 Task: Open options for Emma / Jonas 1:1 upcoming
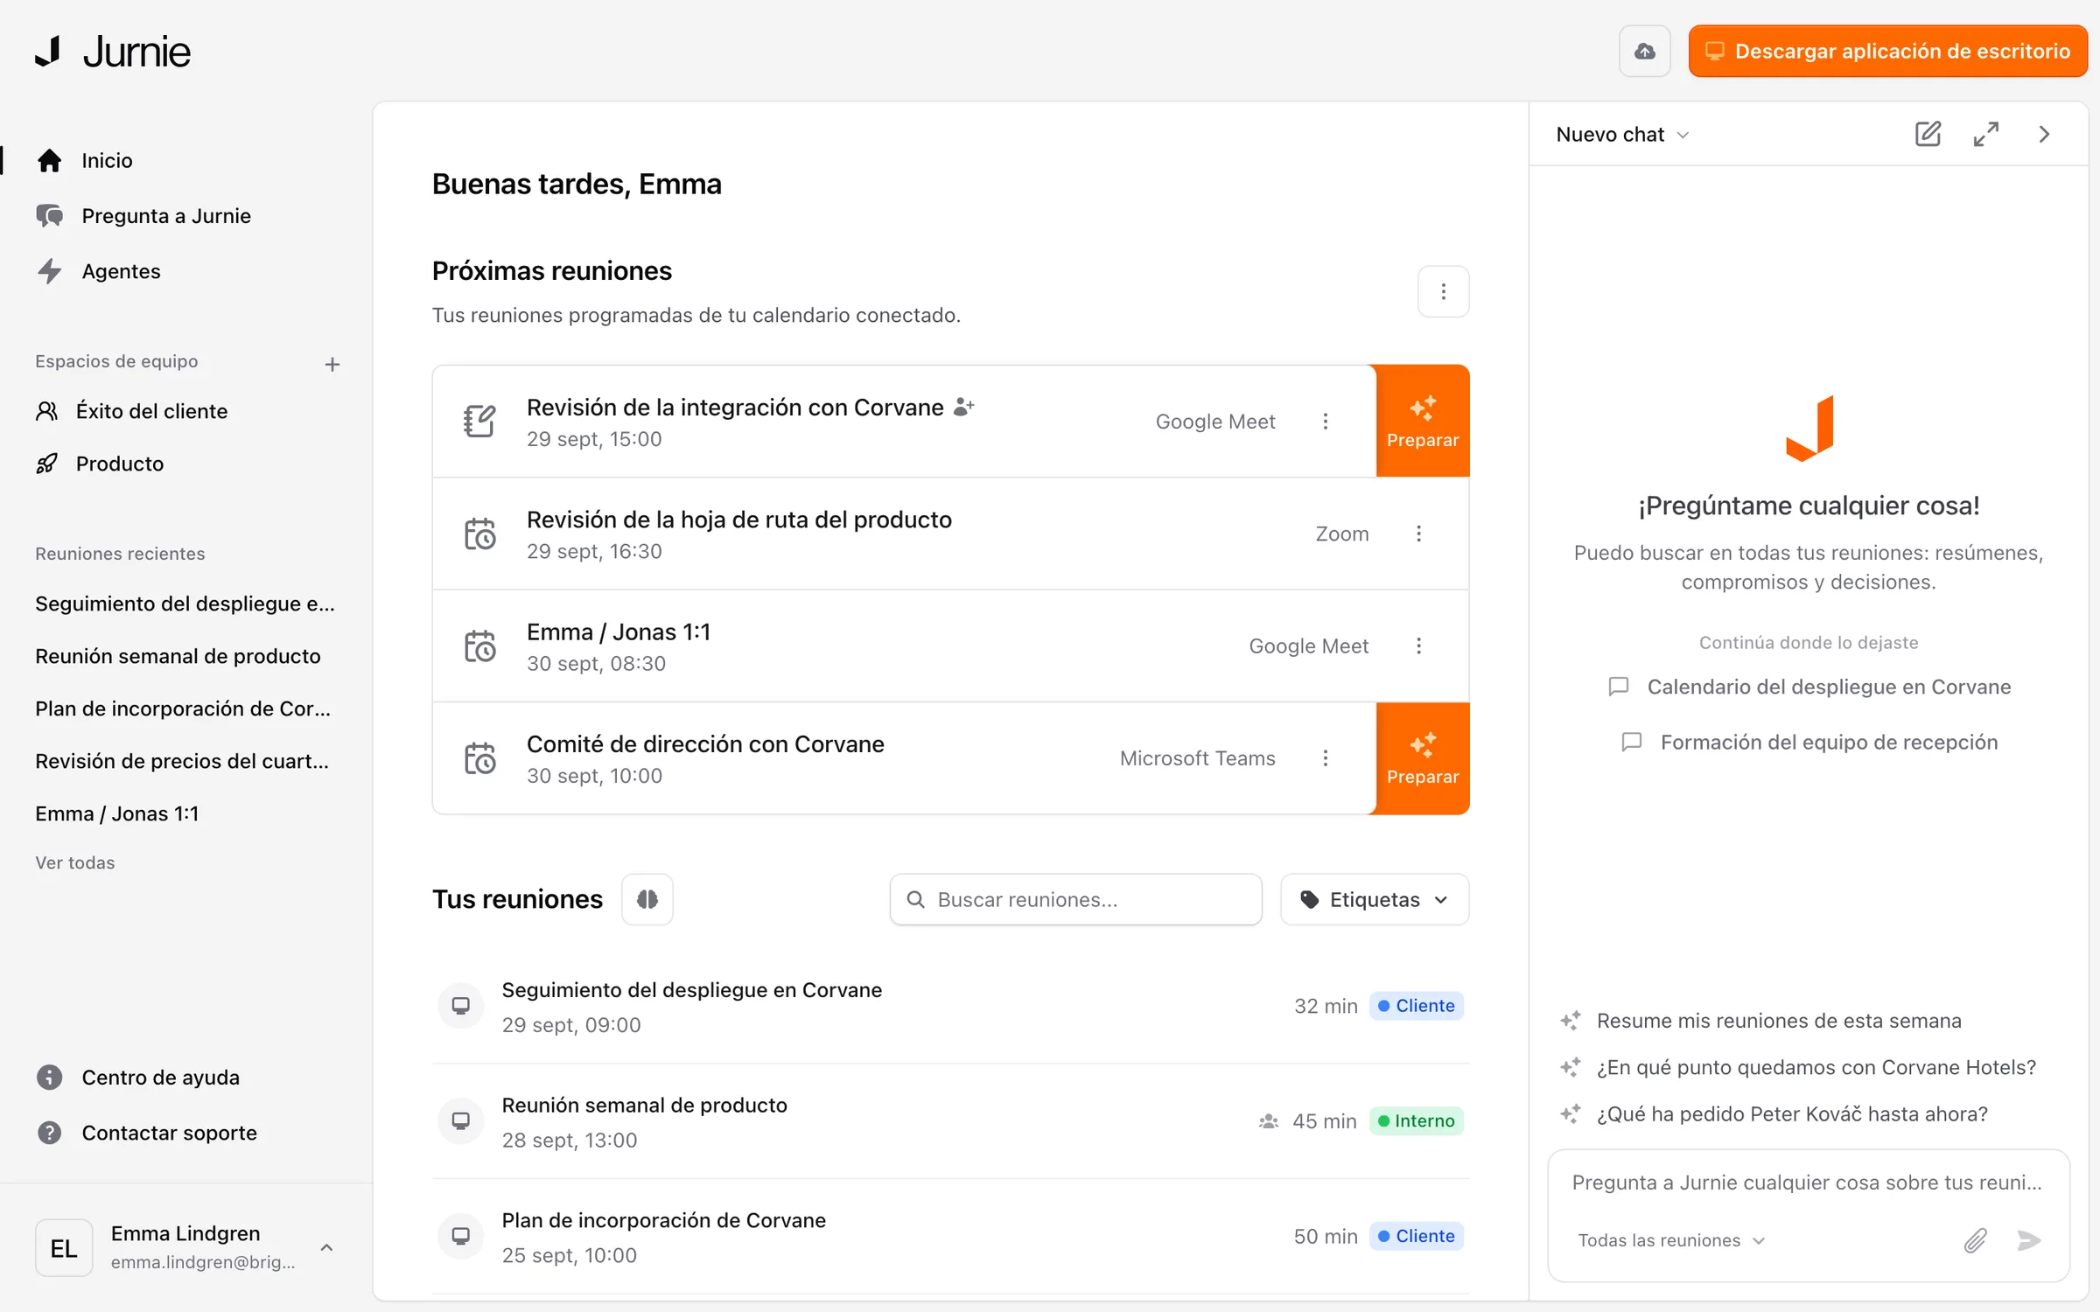coord(1418,646)
